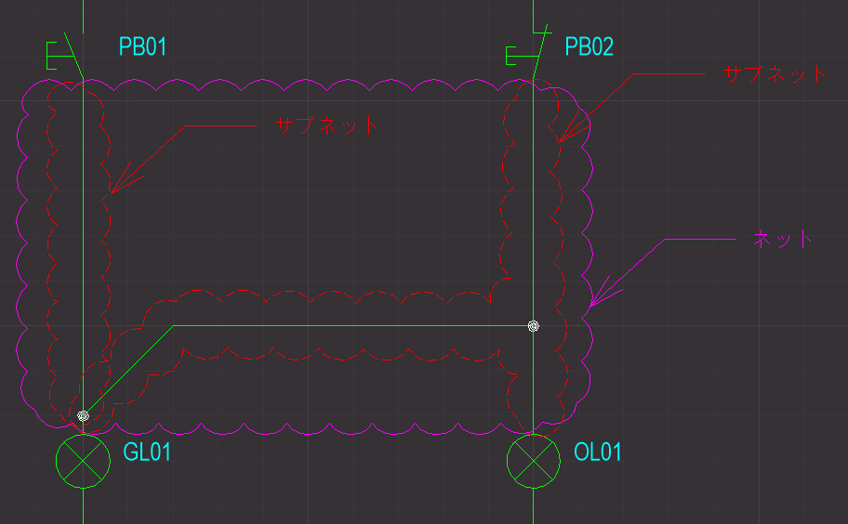
Task: Click the connection node on right vertical wire
Action: [x=533, y=326]
